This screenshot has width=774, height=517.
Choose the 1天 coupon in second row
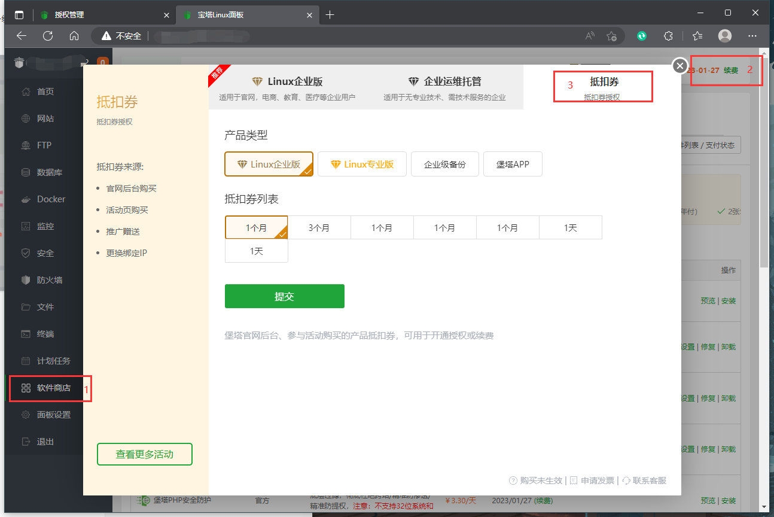coord(256,251)
